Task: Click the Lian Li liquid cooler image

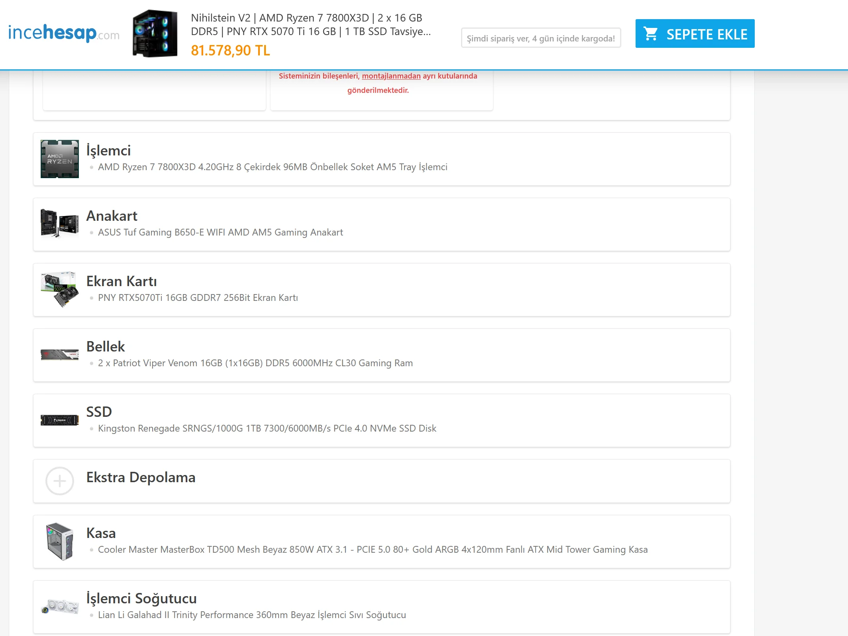Action: tap(60, 607)
